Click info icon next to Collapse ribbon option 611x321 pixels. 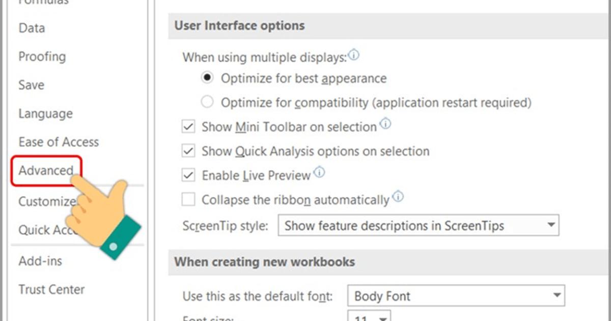coord(398,197)
